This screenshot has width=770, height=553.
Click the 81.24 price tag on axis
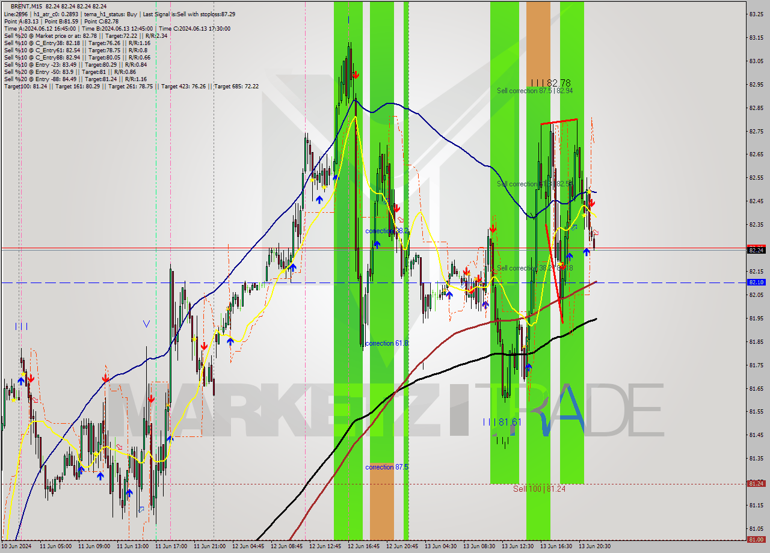coord(756,483)
